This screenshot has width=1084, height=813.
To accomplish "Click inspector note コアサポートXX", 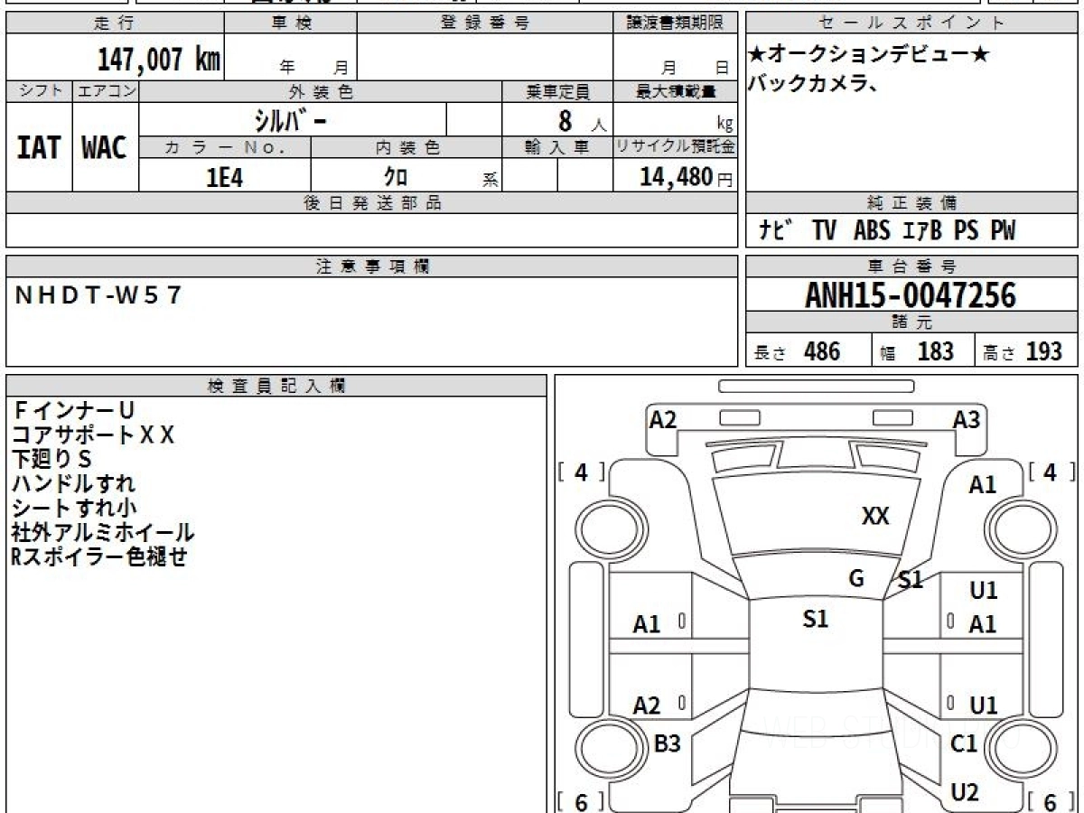I will [93, 435].
